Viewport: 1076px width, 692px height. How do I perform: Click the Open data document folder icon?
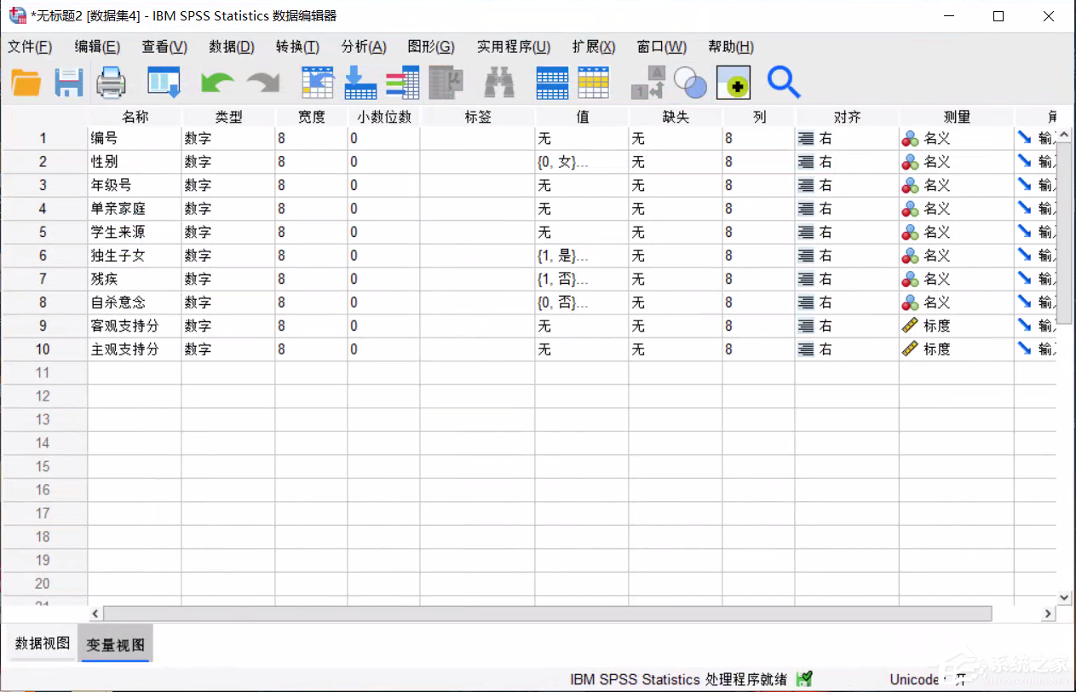pos(26,83)
